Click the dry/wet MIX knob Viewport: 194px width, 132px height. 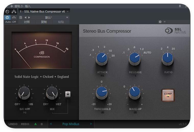coord(52,93)
